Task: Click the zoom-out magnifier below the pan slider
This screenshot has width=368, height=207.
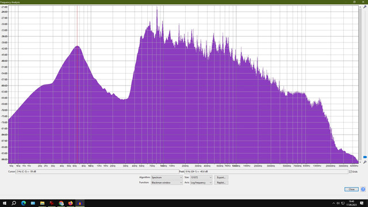Action: [x=365, y=162]
